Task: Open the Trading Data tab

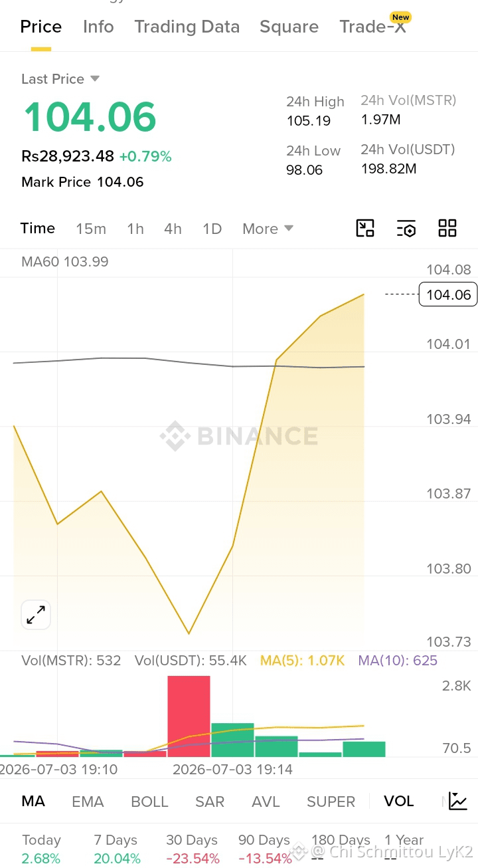Action: tap(187, 27)
